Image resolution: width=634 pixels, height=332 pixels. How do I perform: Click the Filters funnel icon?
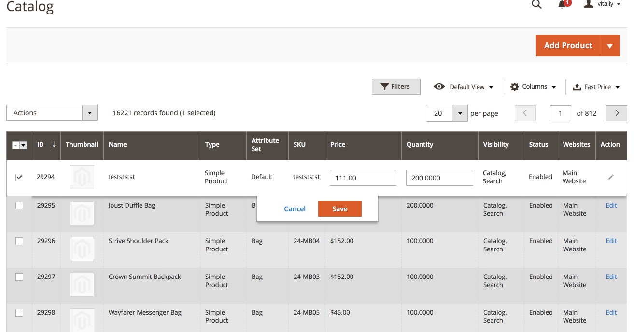click(x=385, y=86)
